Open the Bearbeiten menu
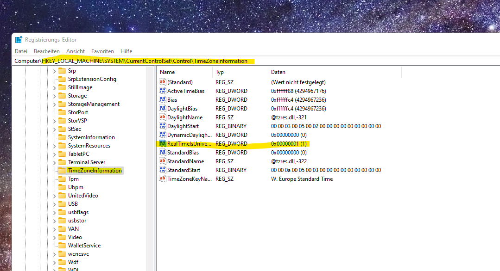Screen dimensions: 500x271 47,51
